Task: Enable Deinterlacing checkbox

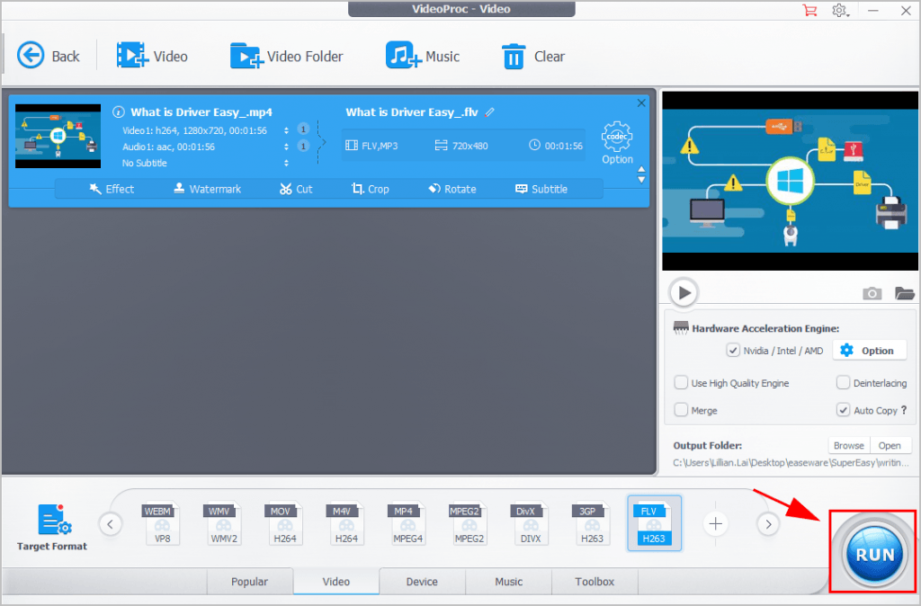Action: click(843, 383)
